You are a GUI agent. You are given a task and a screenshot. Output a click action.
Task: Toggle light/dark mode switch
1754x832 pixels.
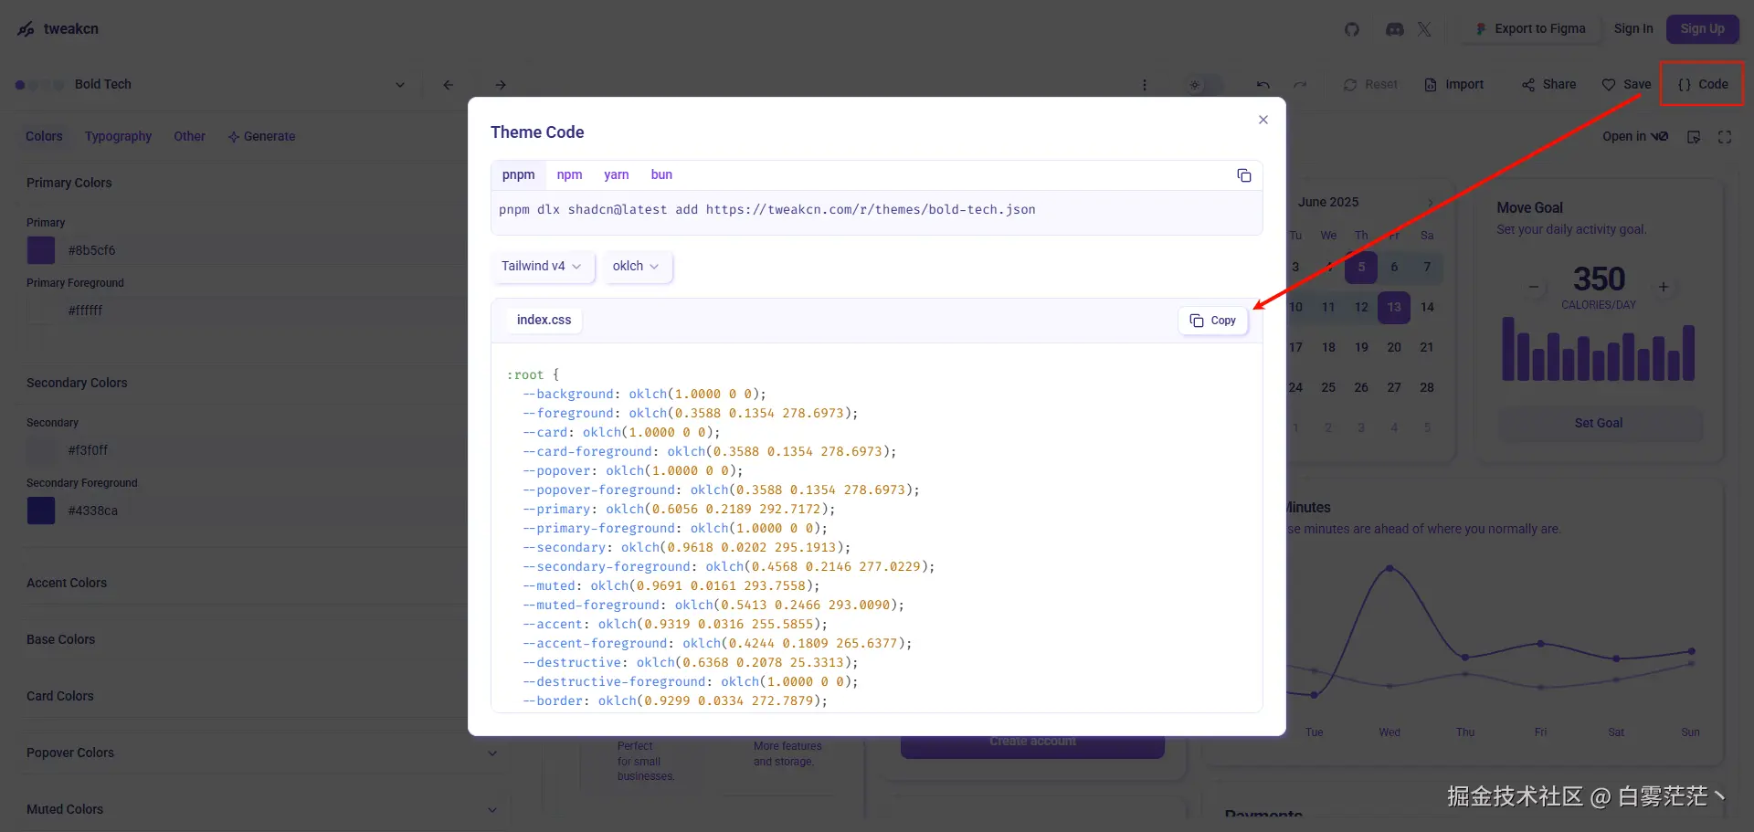coord(1202,85)
